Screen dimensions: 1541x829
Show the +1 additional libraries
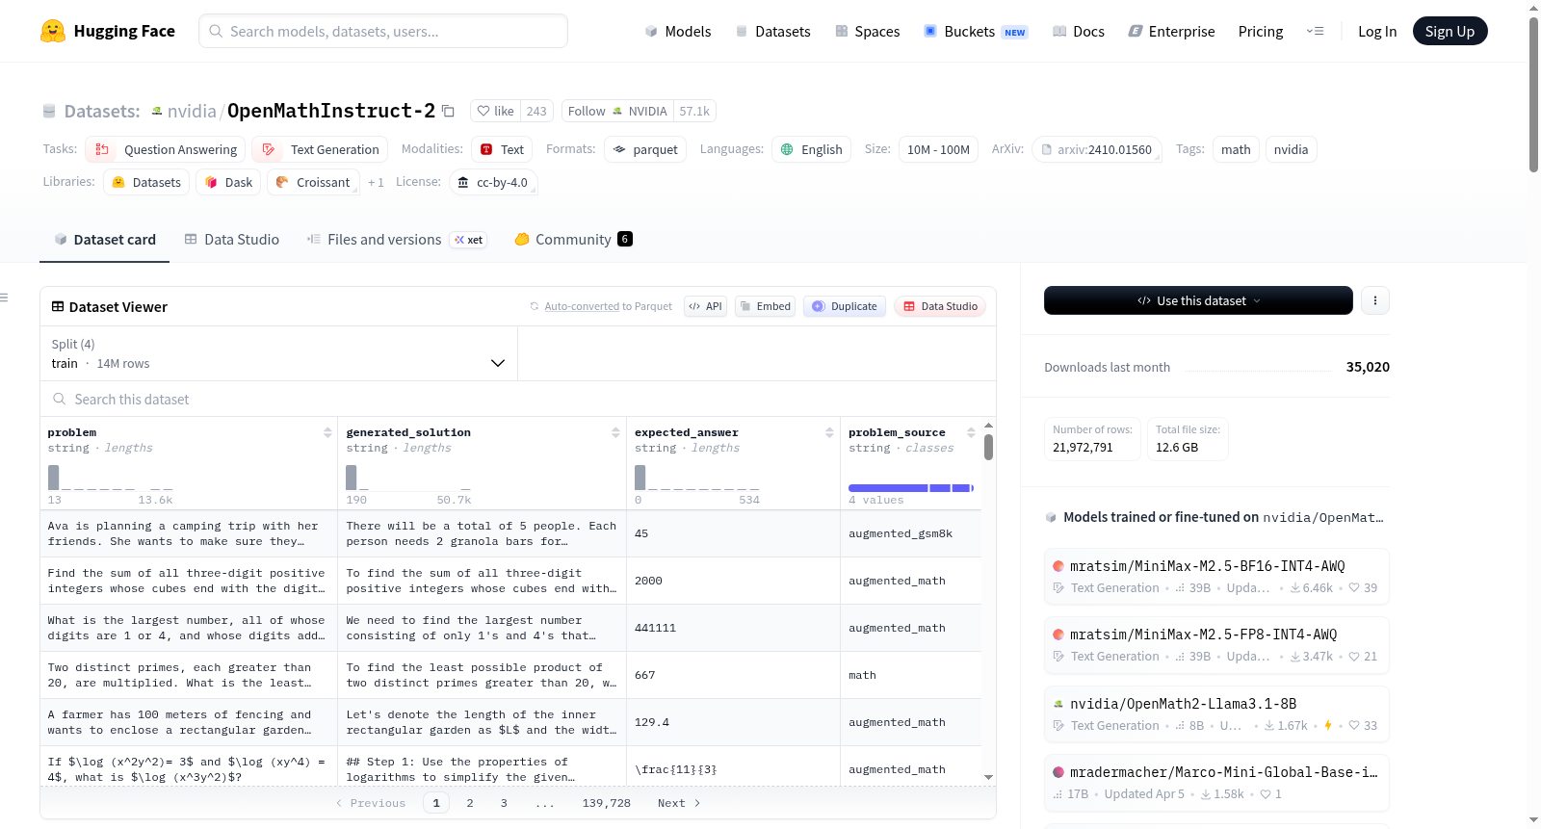tap(376, 182)
